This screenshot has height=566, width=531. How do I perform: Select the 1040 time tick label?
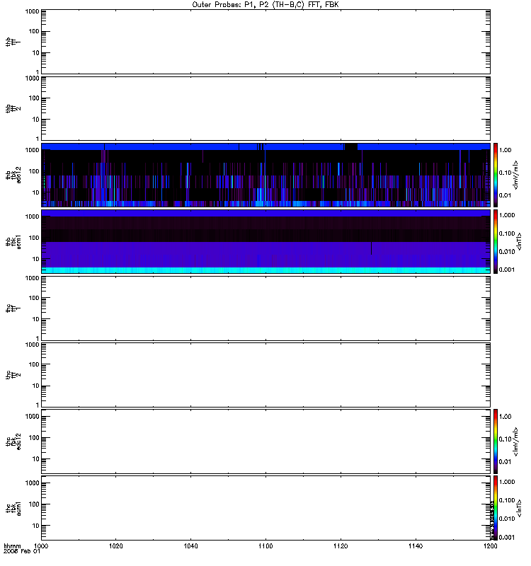(x=190, y=547)
